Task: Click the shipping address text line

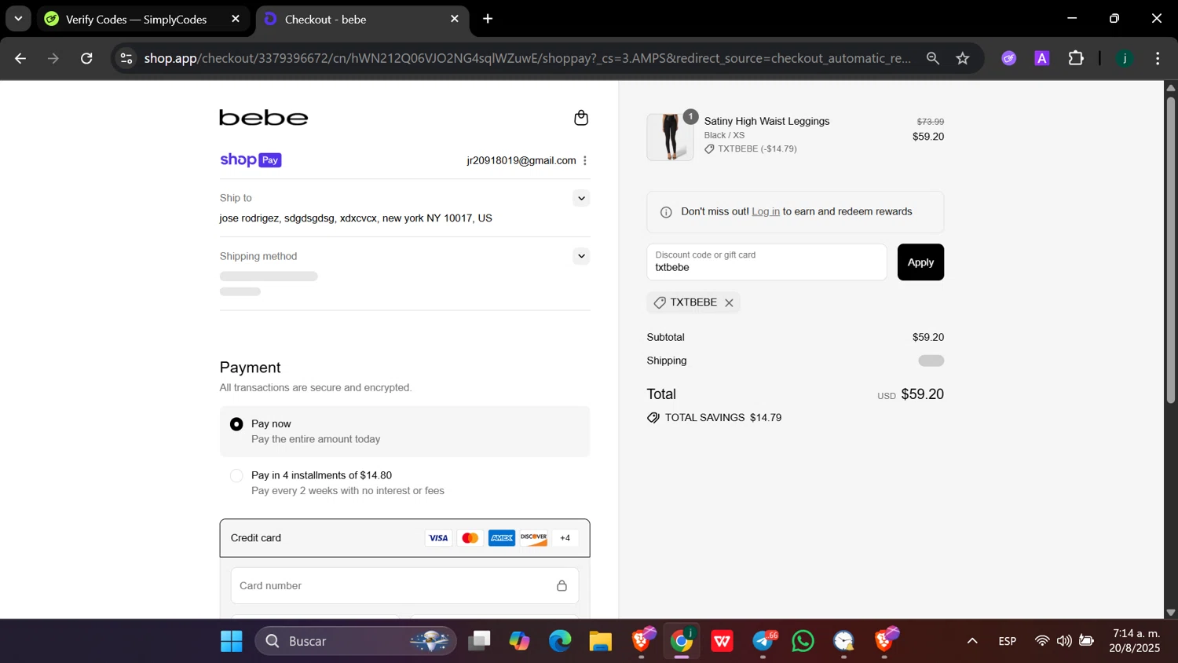Action: 356,218
